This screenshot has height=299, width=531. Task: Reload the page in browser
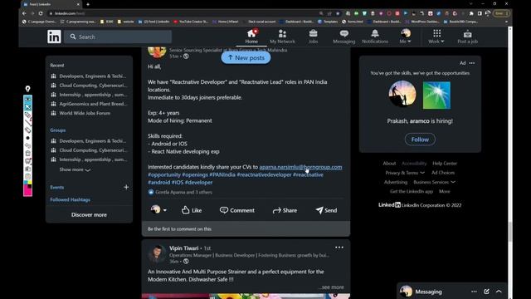[41, 13]
